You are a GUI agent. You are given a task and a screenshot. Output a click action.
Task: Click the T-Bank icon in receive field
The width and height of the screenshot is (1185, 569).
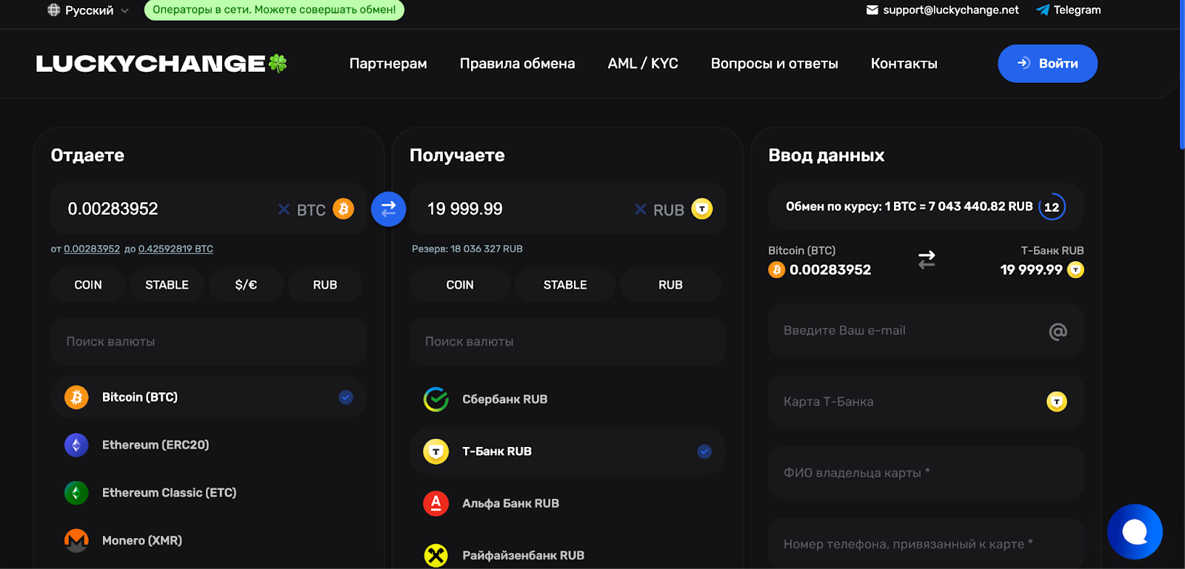702,209
